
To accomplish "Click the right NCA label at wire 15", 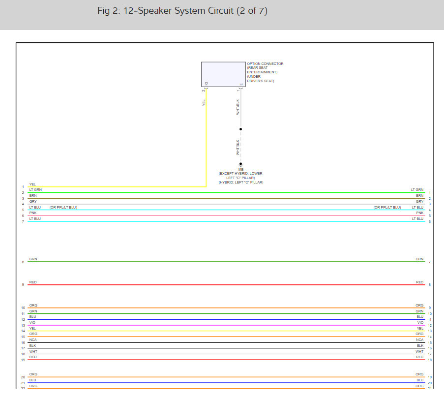I will point(419,340).
